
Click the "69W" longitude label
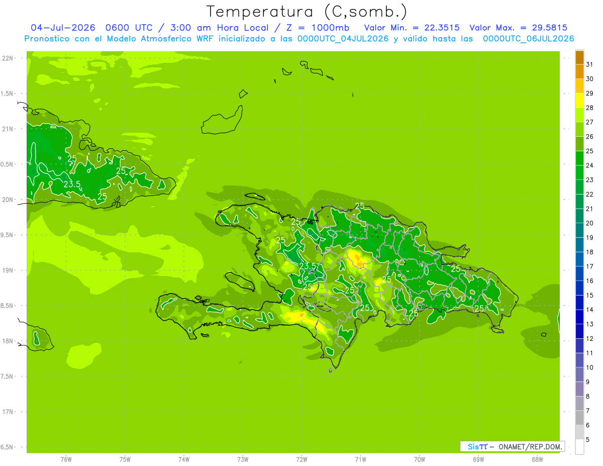click(478, 459)
